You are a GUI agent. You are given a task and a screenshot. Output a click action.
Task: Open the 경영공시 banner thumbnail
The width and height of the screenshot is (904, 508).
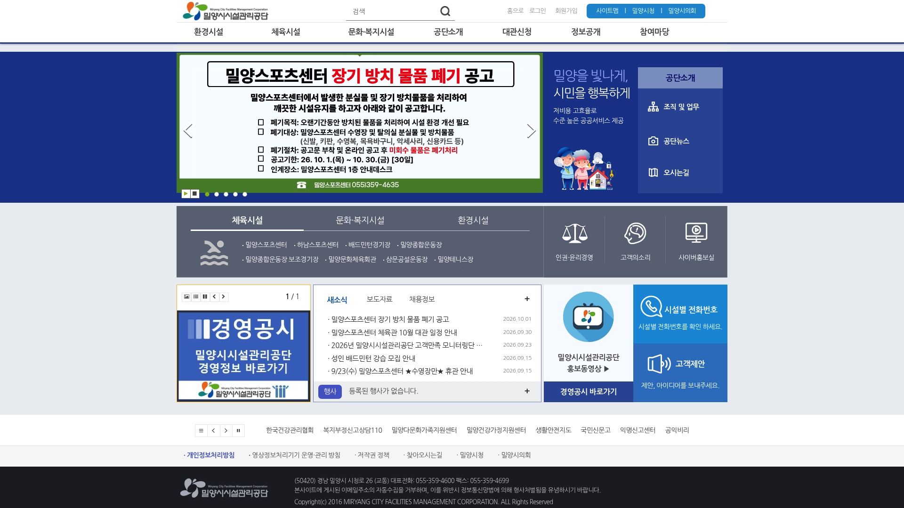[x=243, y=356]
